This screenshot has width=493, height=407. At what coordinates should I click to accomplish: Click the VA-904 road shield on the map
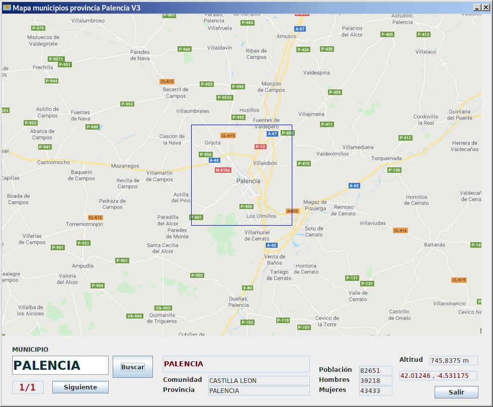(x=135, y=316)
